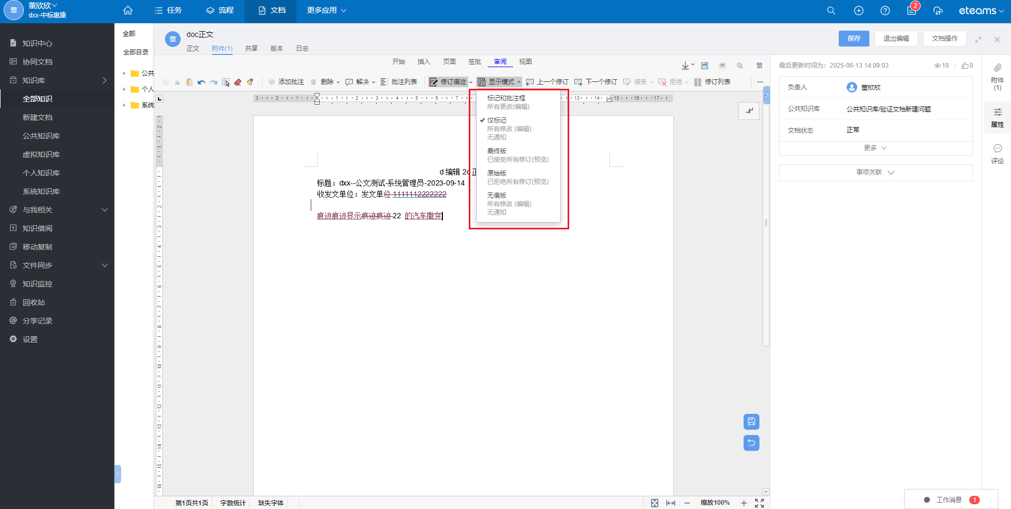Click the redo arrow in editor toolbar

click(214, 82)
